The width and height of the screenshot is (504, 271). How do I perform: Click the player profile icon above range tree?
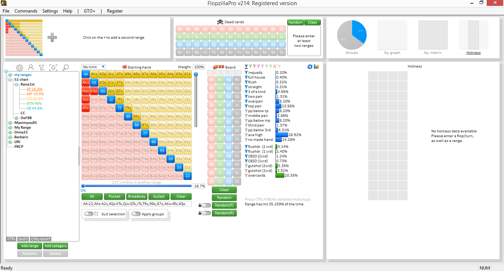pyautogui.click(x=31, y=67)
